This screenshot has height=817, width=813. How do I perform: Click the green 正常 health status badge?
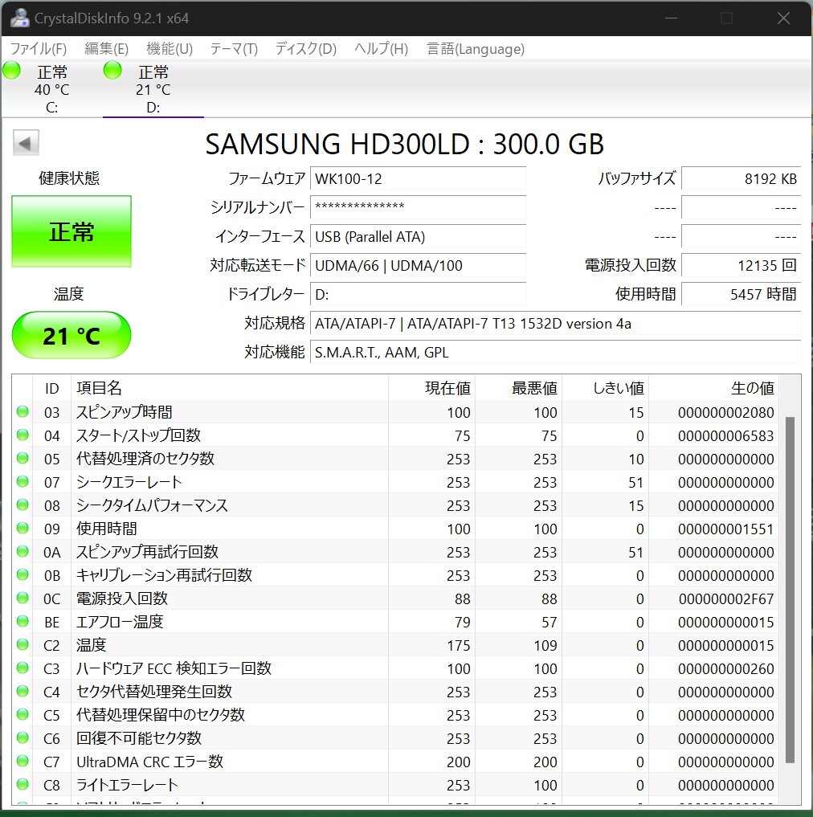tap(71, 231)
